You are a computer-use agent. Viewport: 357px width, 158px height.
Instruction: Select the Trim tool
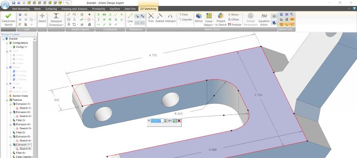tap(151, 19)
